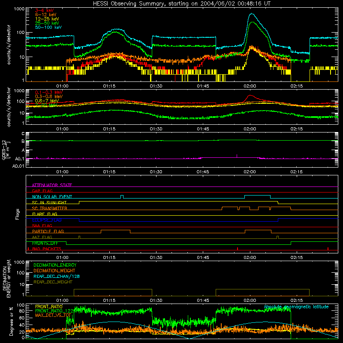The height and width of the screenshot is (343, 343).
Task: Click the REAR_DEC_CHAN/128 legend label
Action: (57, 276)
